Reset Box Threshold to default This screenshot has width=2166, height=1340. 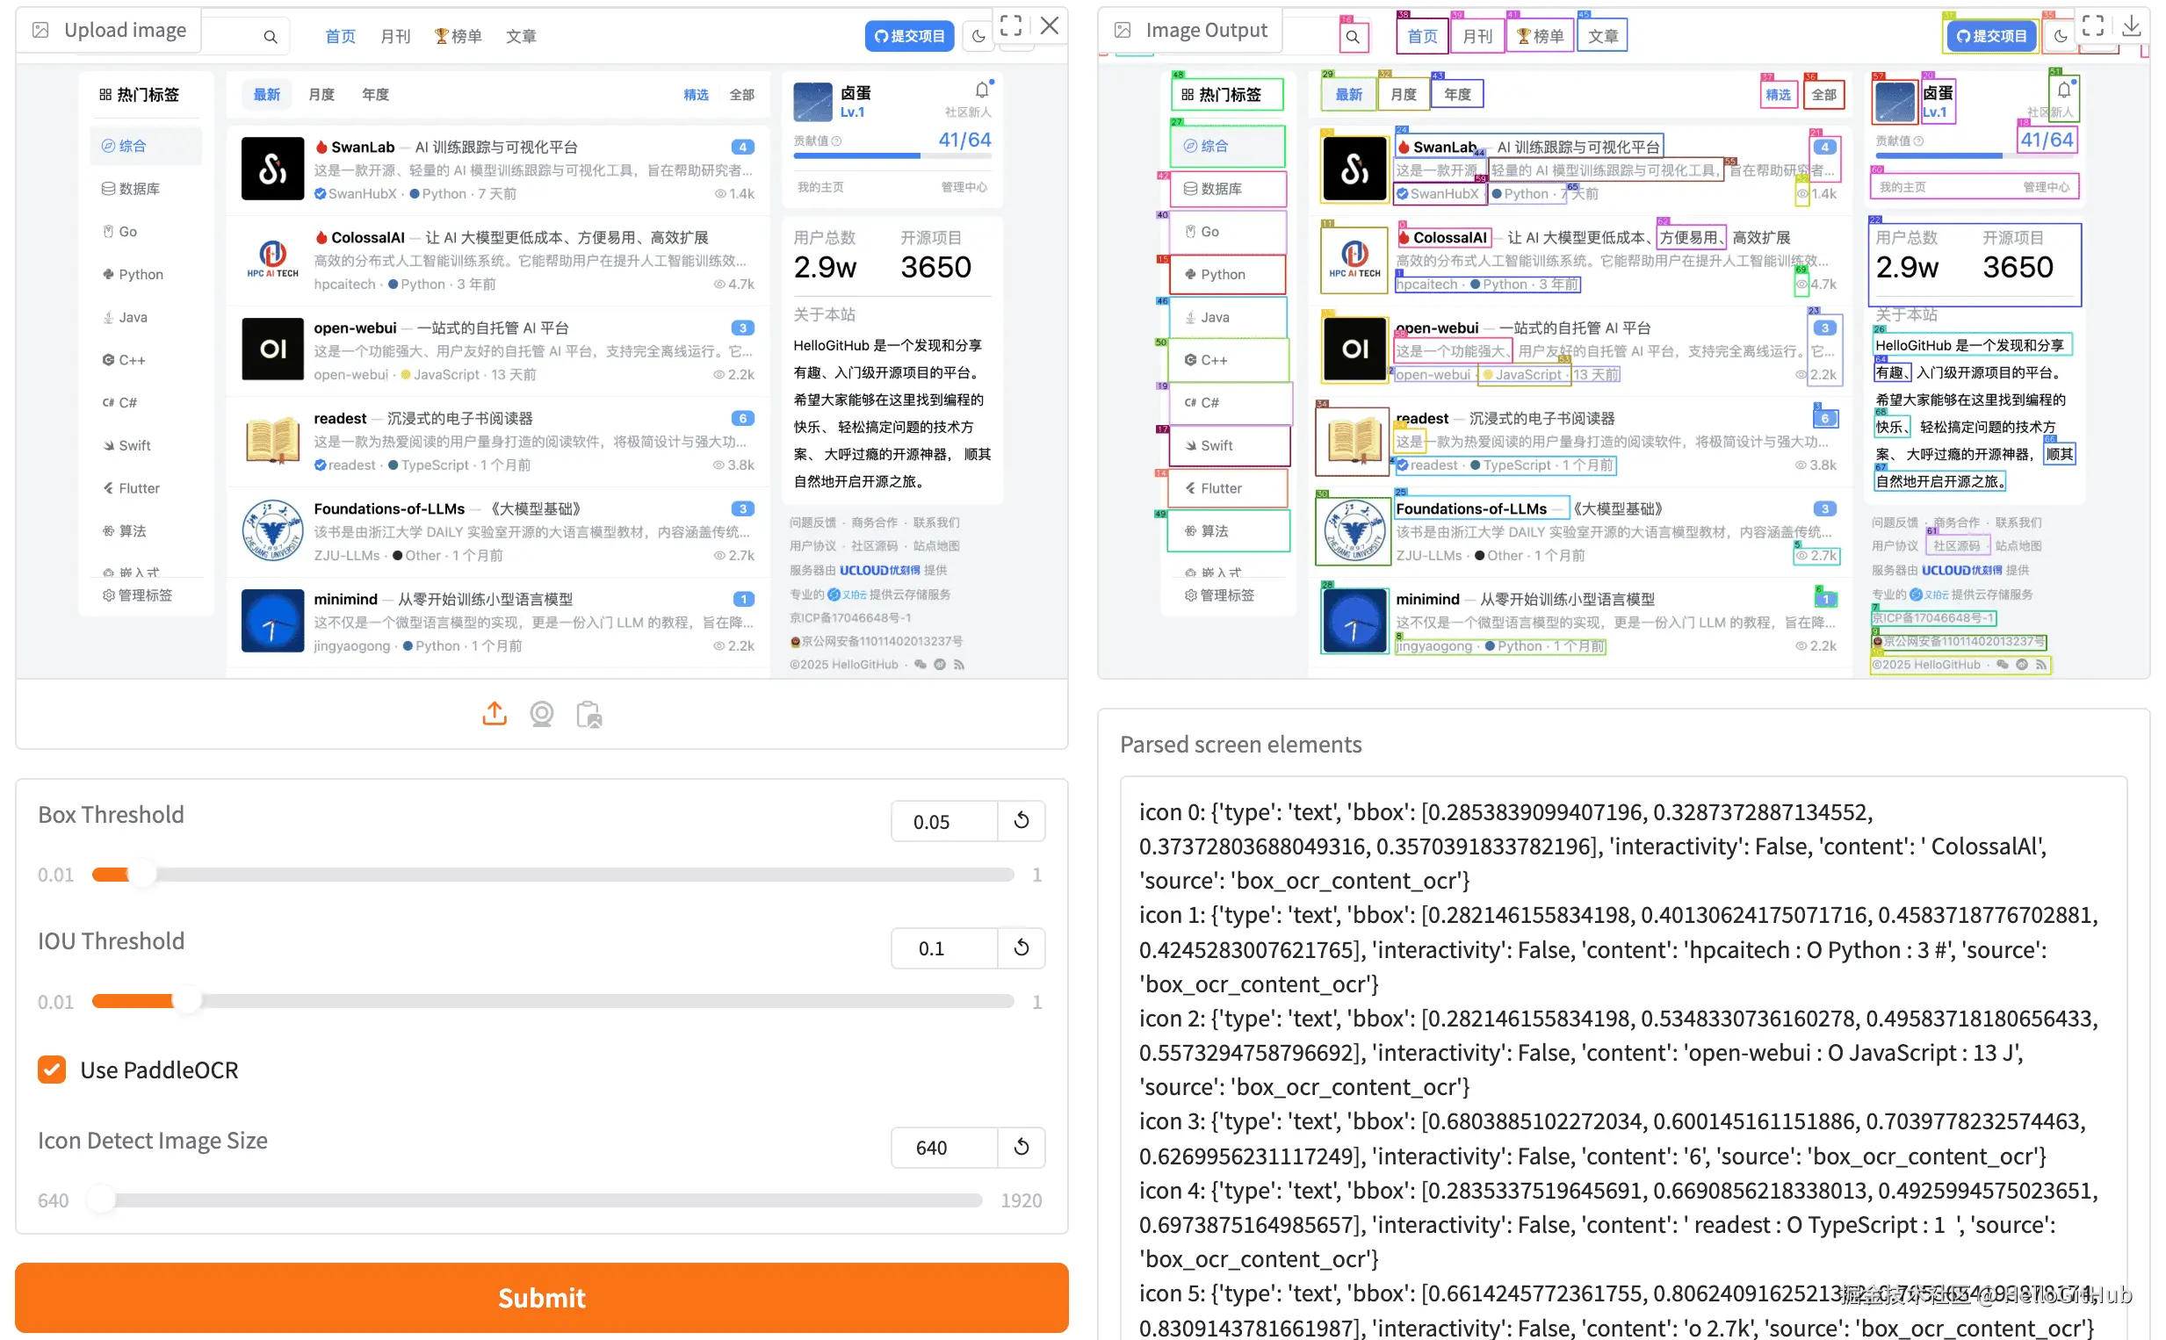click(x=1021, y=821)
